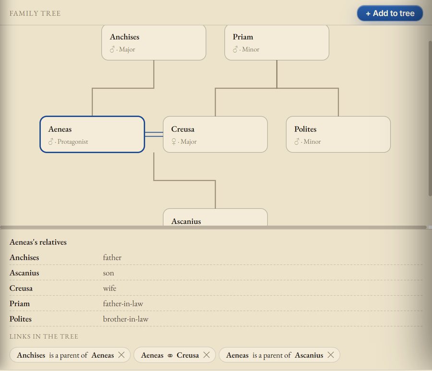Click the 'Major' role on Creusa card

[189, 142]
